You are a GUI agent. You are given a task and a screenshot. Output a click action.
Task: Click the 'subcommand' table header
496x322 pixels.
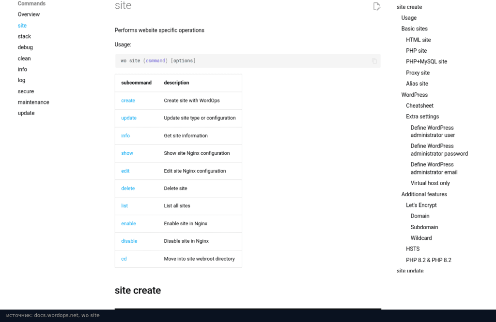point(136,83)
